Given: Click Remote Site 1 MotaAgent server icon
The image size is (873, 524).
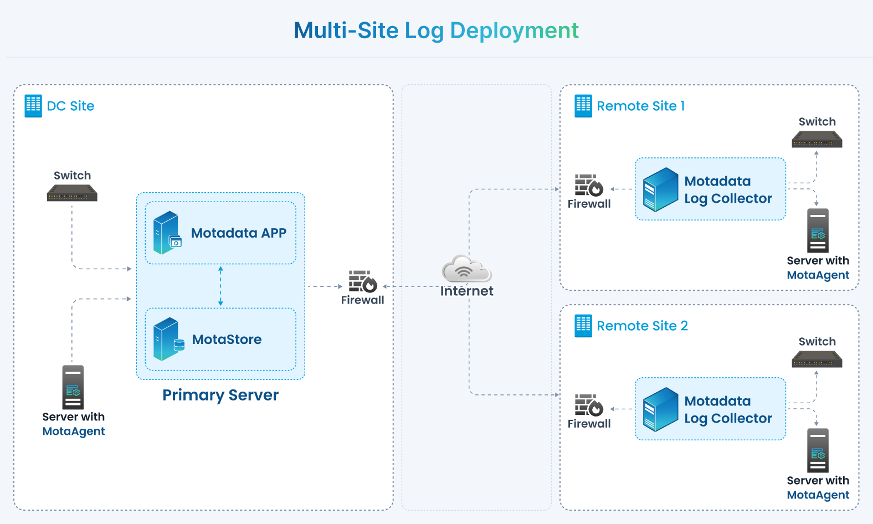Looking at the screenshot, I should point(818,230).
